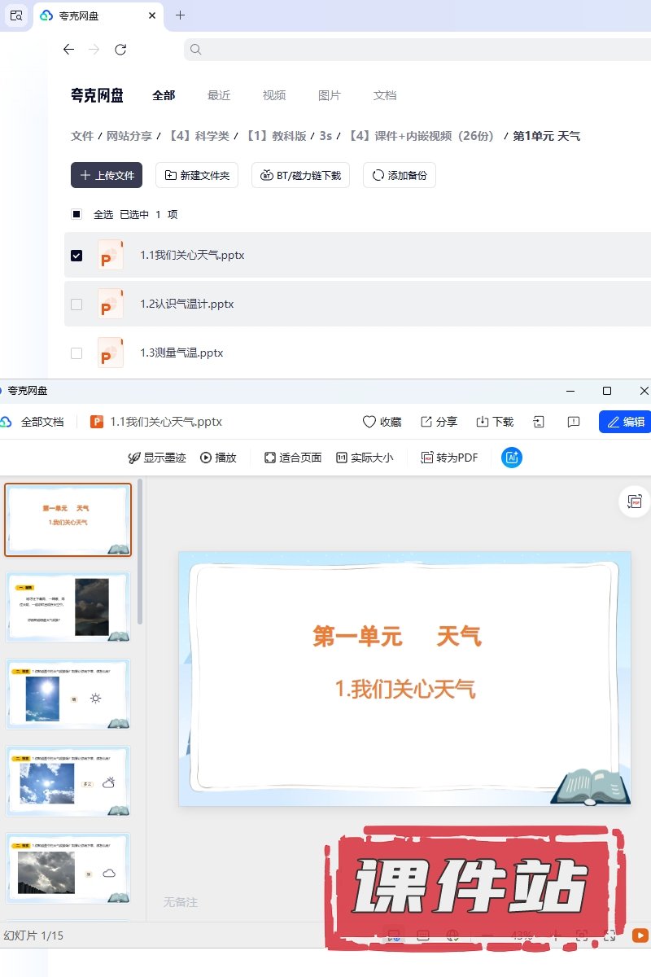This screenshot has width=651, height=977.
Task: Toggle the 全选 select-all checkbox
Action: (76, 215)
